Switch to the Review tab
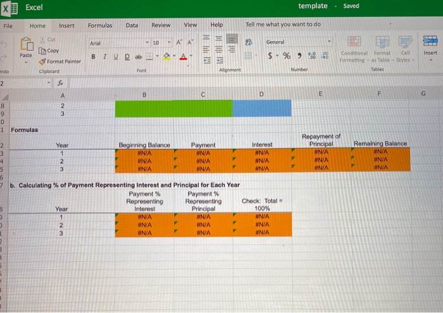 click(x=161, y=25)
